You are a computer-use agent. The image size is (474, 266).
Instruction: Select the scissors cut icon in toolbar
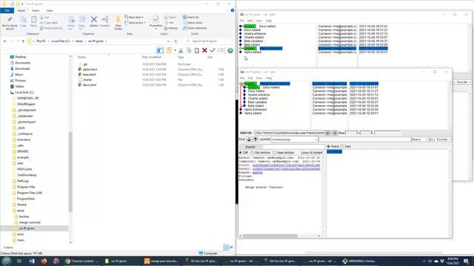click(181, 50)
